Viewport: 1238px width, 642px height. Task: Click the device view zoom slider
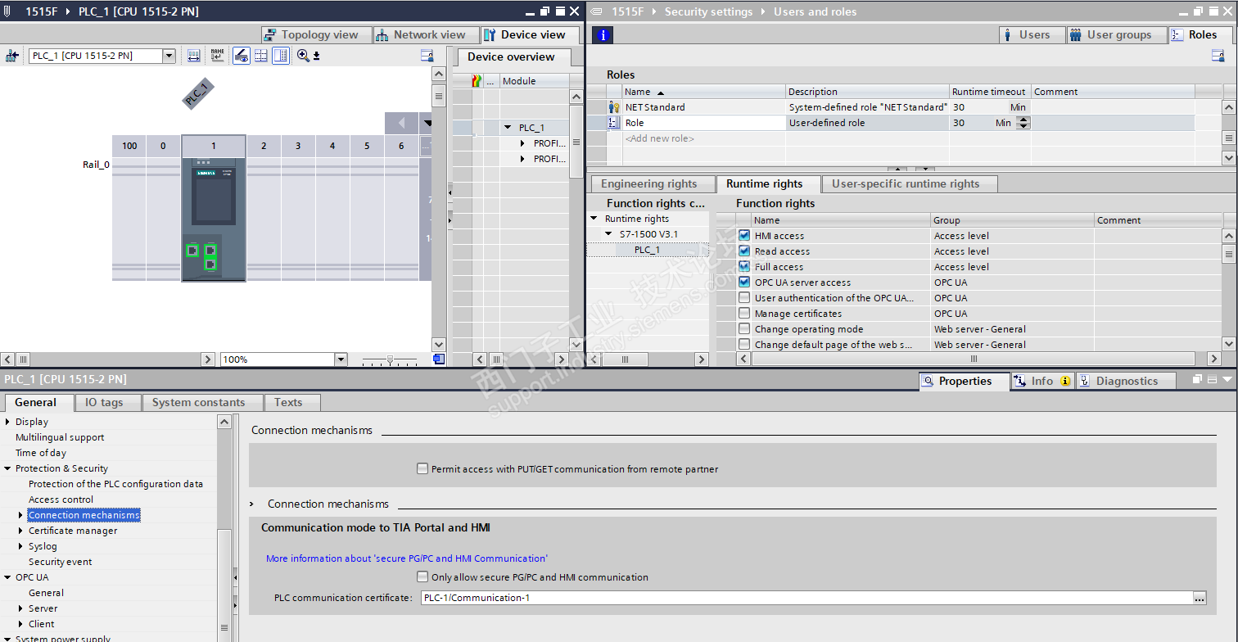391,359
